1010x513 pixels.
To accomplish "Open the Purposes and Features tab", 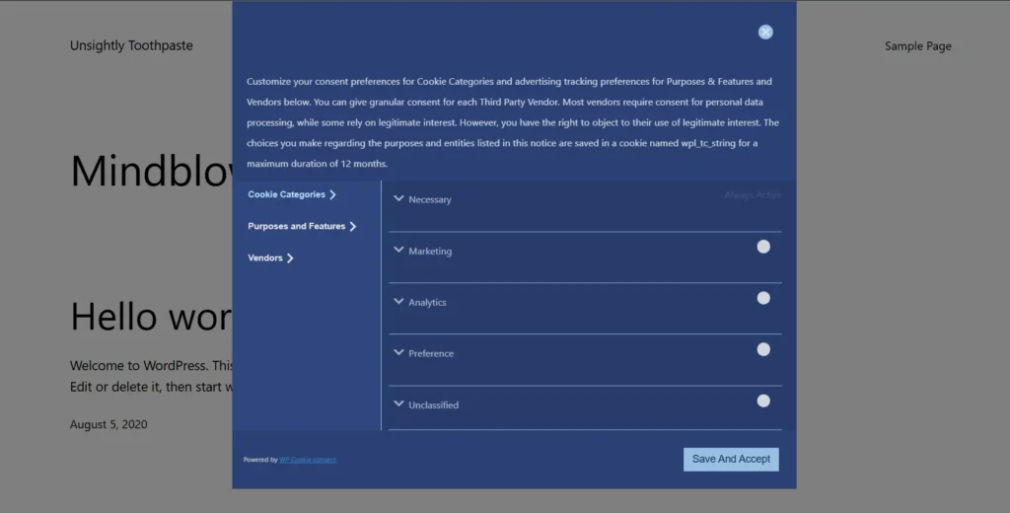I will pyautogui.click(x=296, y=226).
